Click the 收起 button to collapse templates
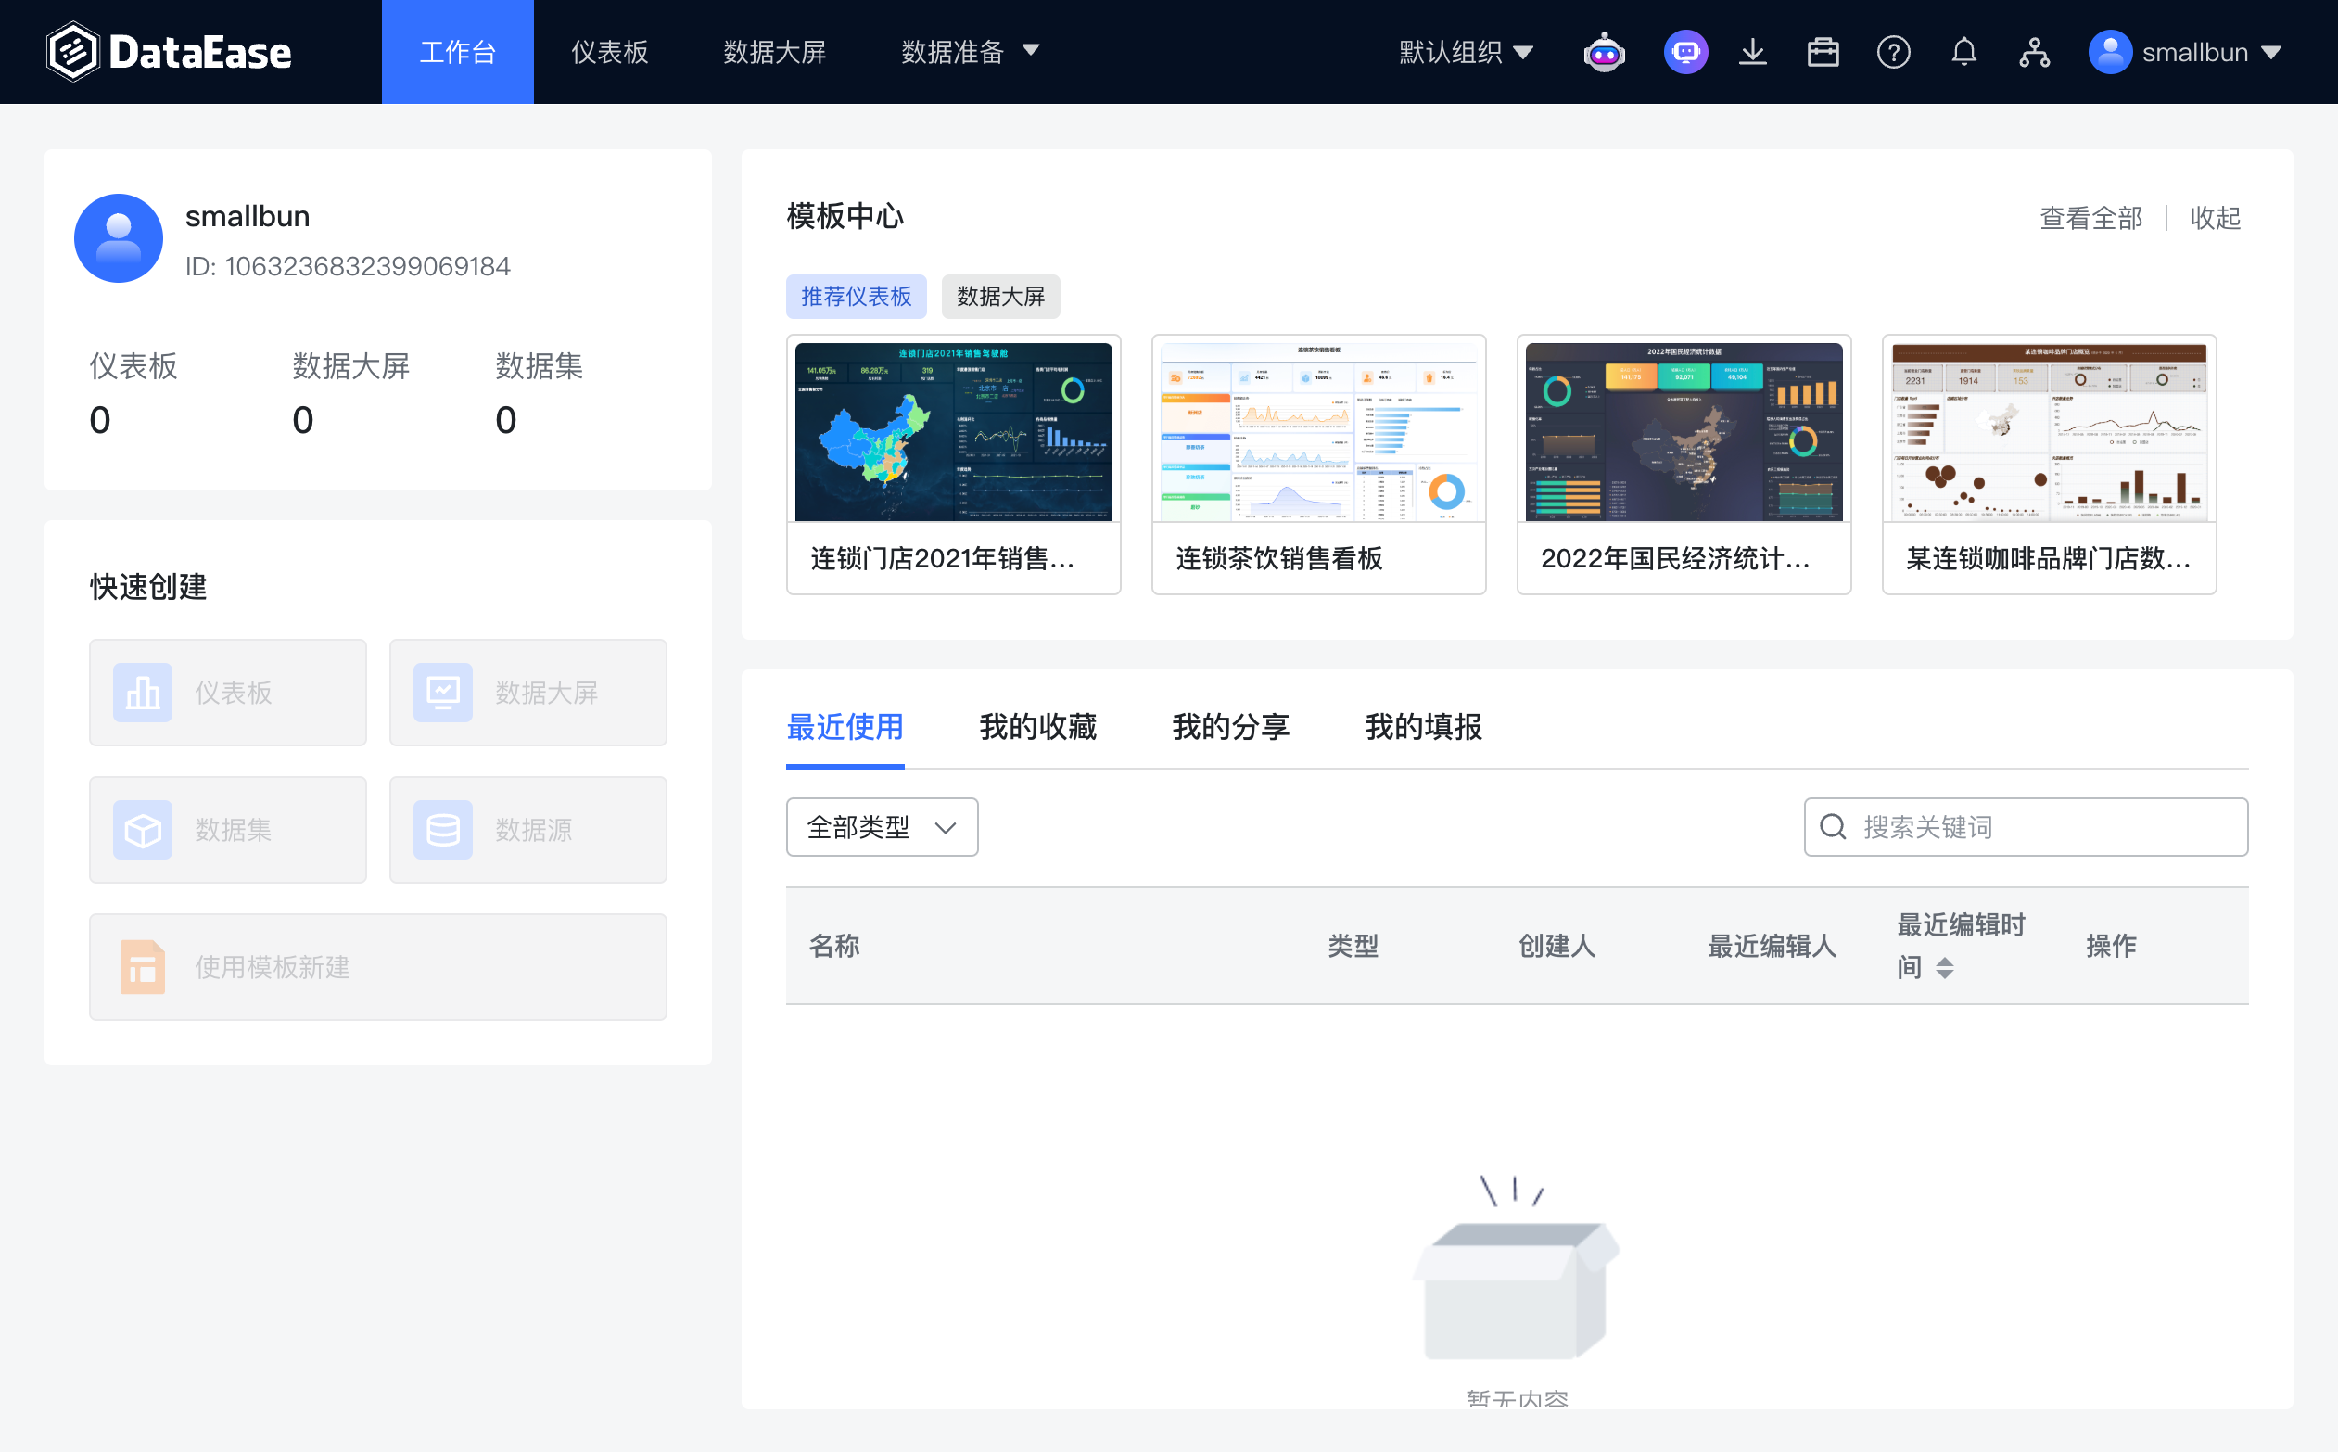The image size is (2338, 1452). point(2215,219)
